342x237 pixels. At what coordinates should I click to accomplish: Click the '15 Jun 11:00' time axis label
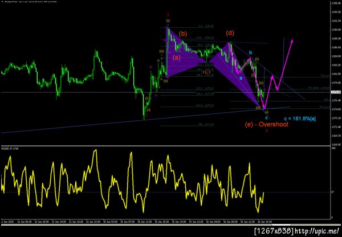click(144, 222)
